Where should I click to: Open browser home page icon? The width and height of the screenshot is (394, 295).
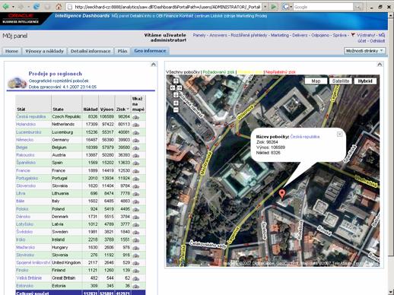point(59,7)
